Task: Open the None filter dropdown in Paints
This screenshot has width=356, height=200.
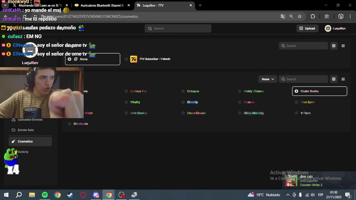Action: click(268, 79)
